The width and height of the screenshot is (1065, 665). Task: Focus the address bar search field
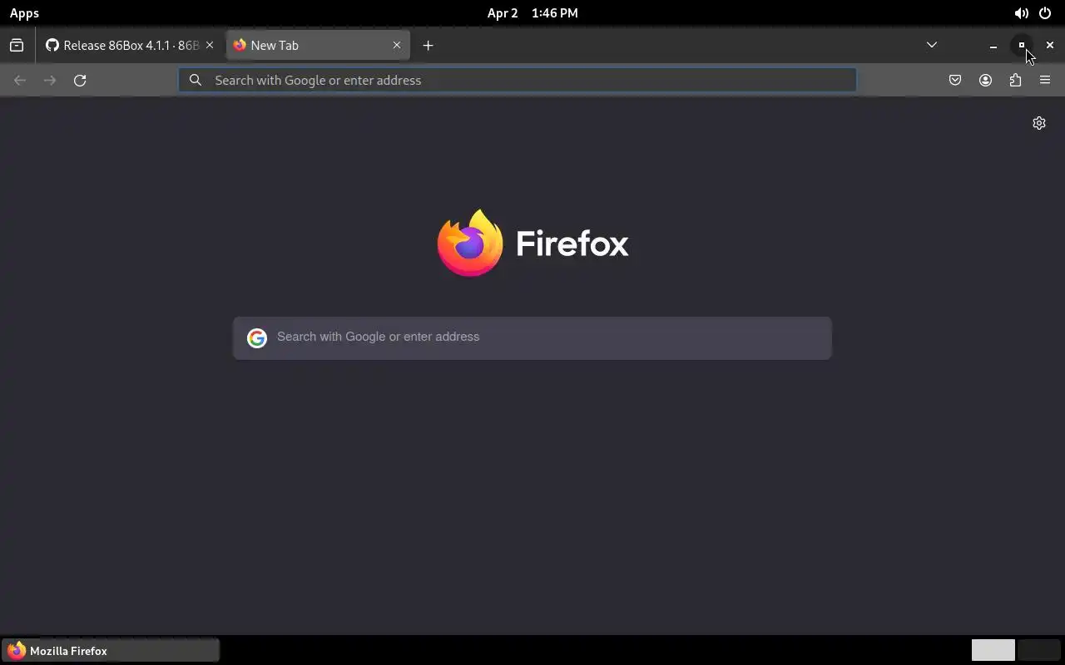[518, 80]
